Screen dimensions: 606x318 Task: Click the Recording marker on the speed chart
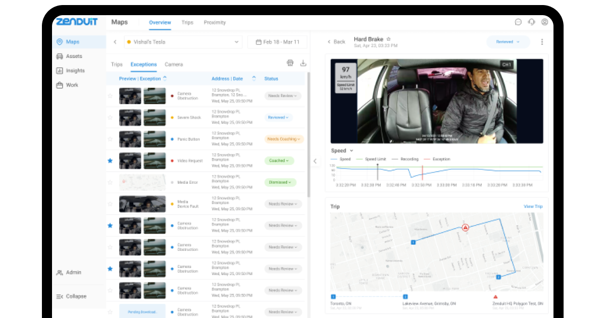[377, 172]
